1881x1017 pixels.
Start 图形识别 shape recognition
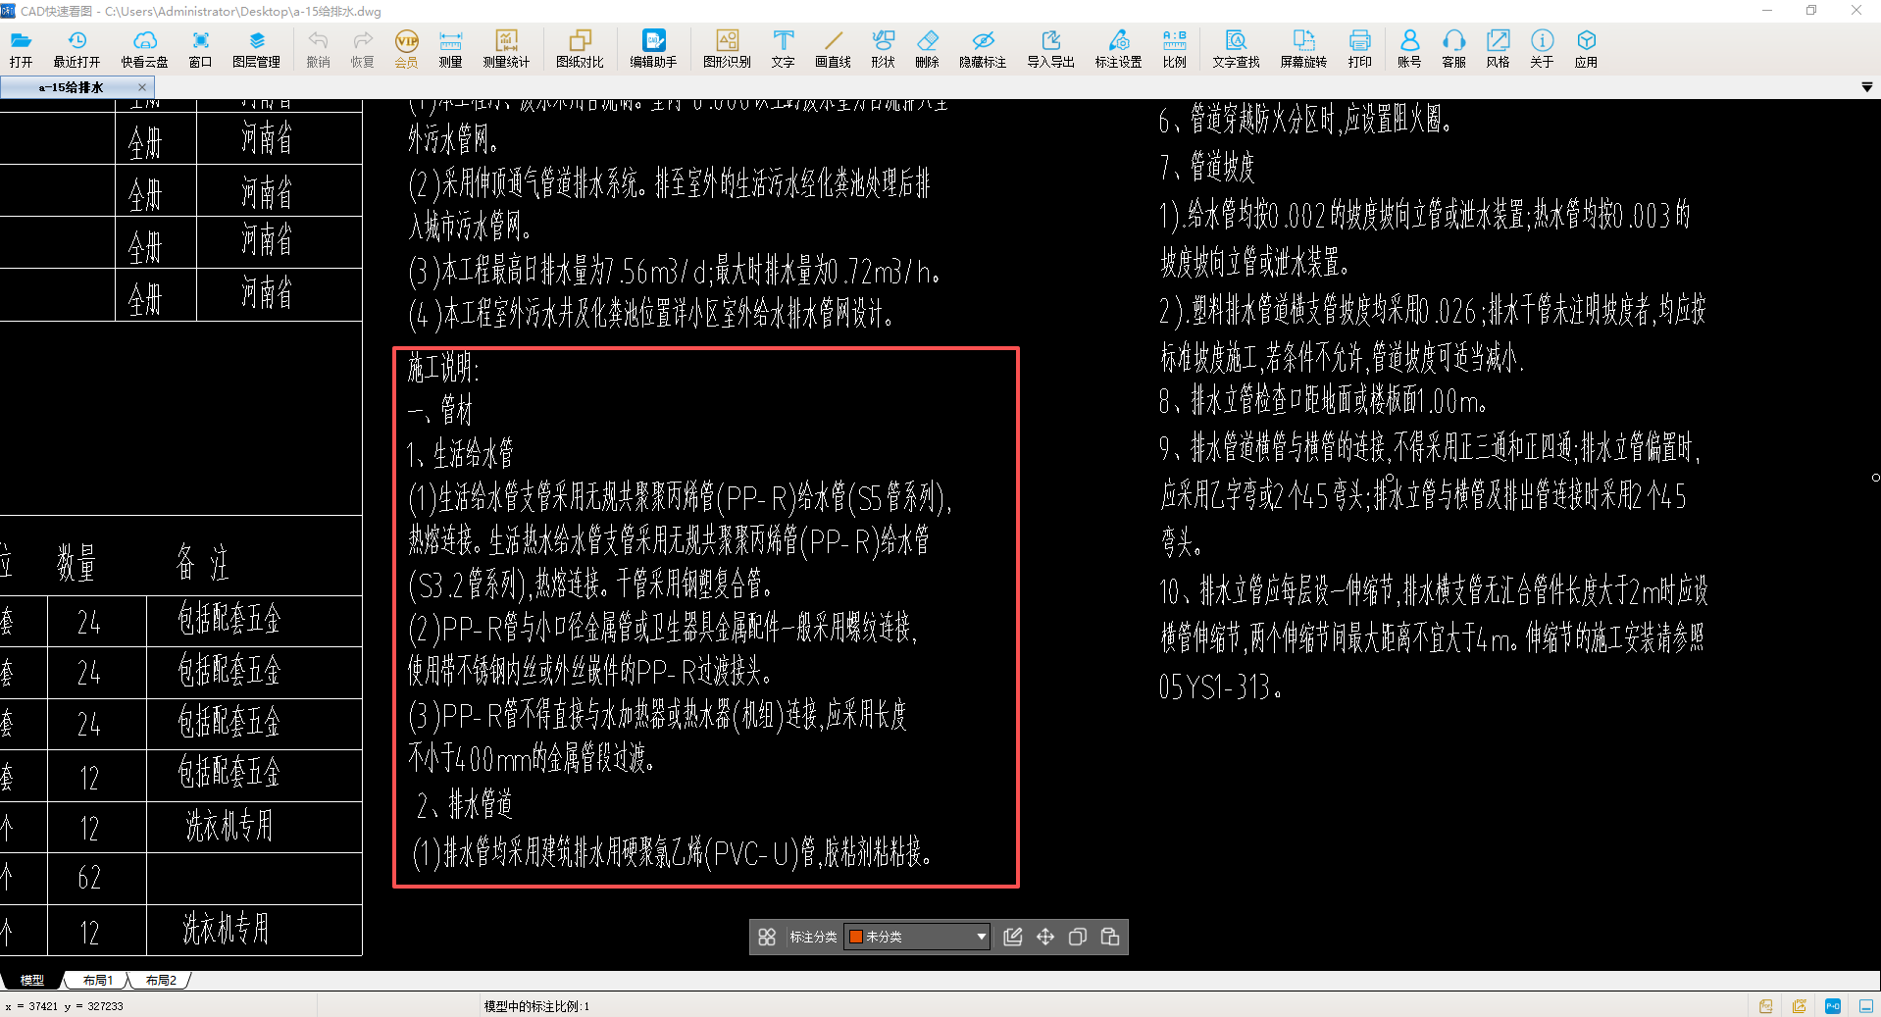[727, 48]
